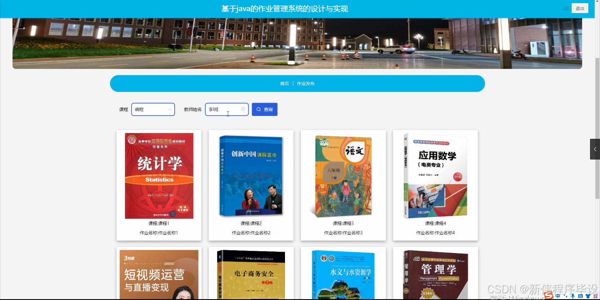Clear the teacher name input with the X icon
600x300 pixels.
pos(243,109)
